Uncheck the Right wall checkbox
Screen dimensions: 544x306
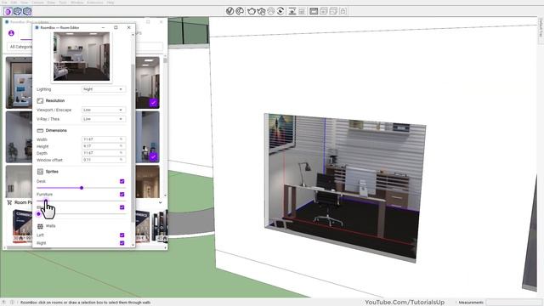(122, 243)
